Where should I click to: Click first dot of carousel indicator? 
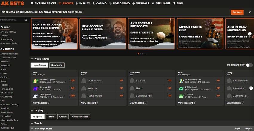coord(138,53)
